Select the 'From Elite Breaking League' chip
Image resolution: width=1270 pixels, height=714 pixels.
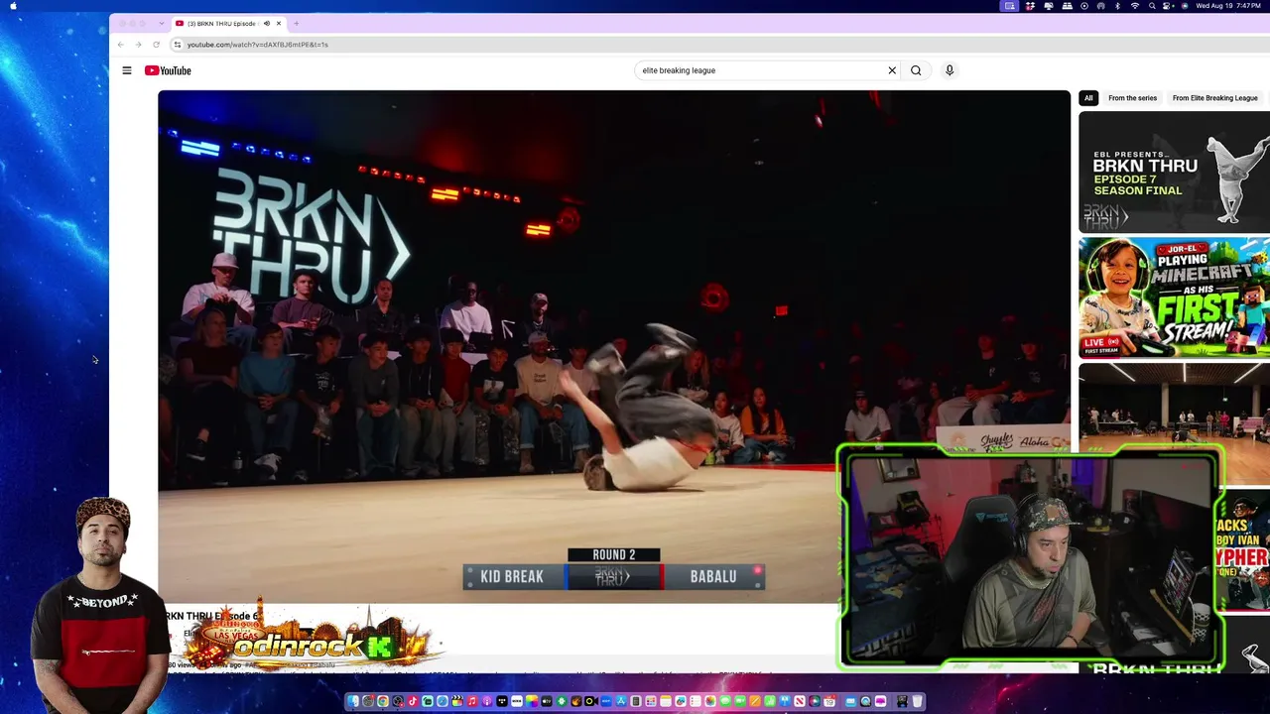[x=1214, y=98]
